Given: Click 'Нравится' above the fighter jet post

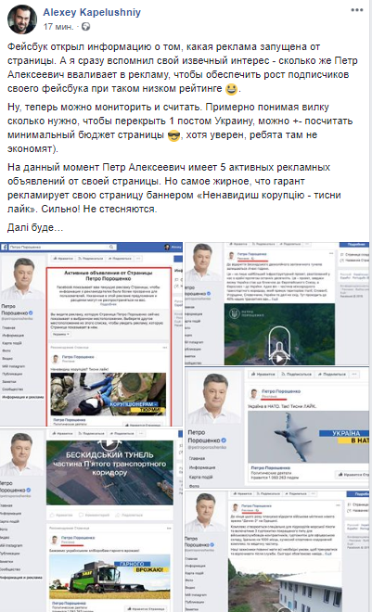Looking at the screenshot, I should pos(263,374).
